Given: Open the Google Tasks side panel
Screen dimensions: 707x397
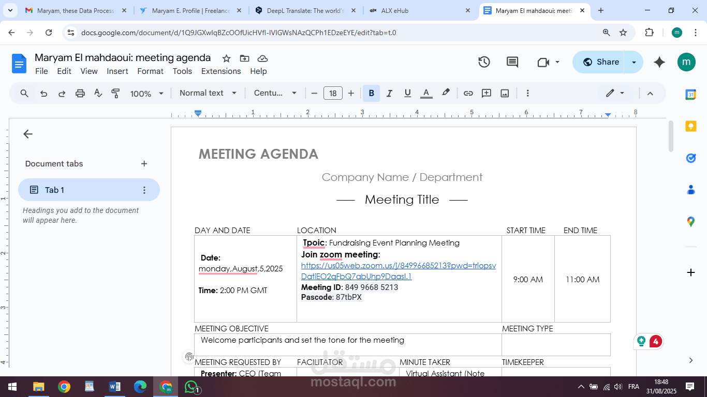Looking at the screenshot, I should tap(691, 158).
